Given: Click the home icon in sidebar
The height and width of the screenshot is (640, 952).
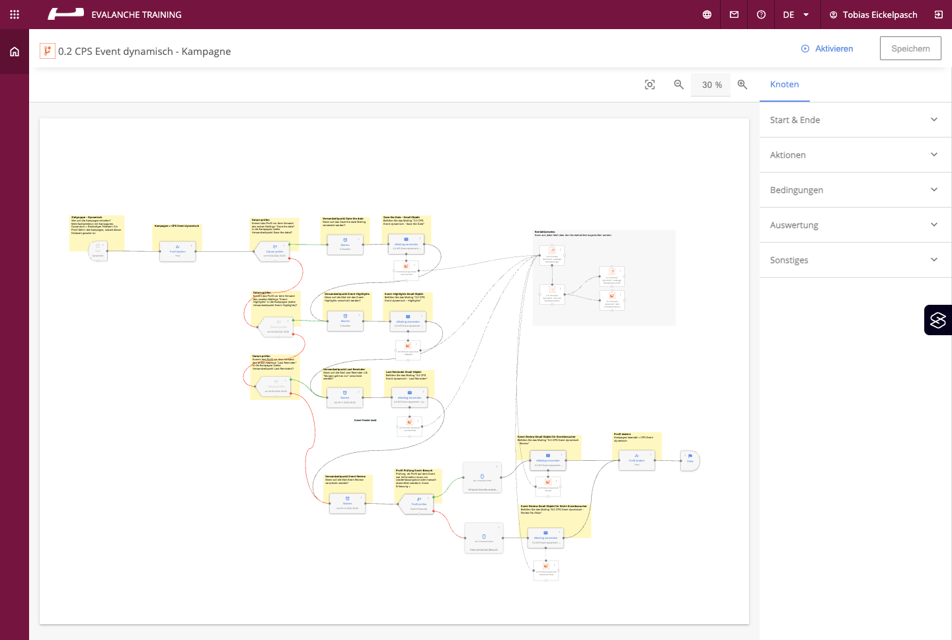Looking at the screenshot, I should click(15, 52).
